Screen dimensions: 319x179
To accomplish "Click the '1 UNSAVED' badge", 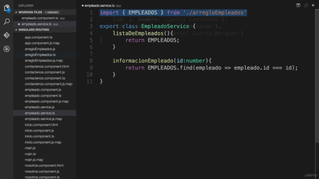I will tap(52, 12).
